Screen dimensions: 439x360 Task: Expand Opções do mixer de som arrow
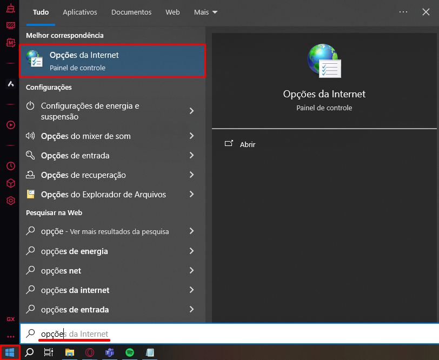click(191, 136)
